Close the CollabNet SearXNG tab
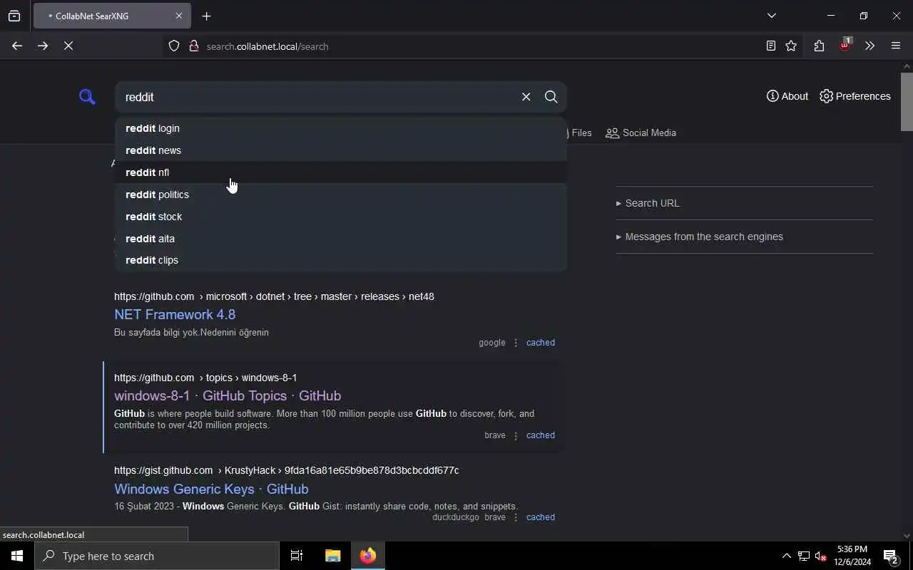Screen dimensions: 913x570 tap(179, 16)
